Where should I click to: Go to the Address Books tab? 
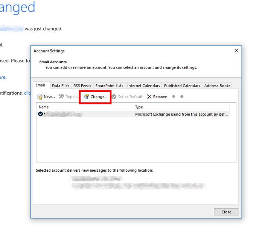coord(217,86)
